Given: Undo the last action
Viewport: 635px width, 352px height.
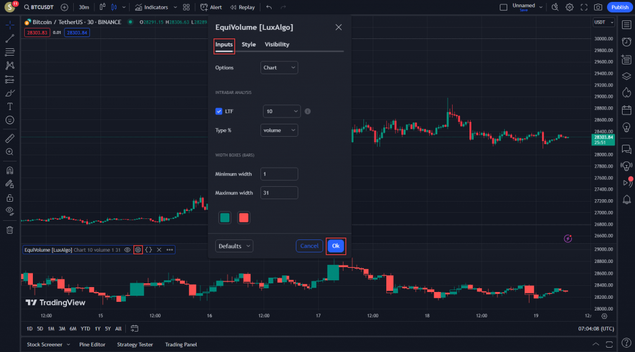Looking at the screenshot, I should point(269,7).
